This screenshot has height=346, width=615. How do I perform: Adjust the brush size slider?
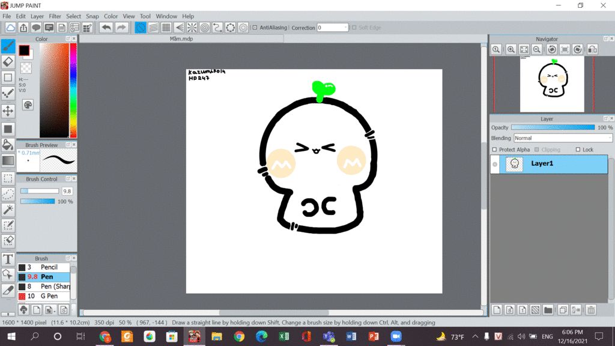(39, 191)
